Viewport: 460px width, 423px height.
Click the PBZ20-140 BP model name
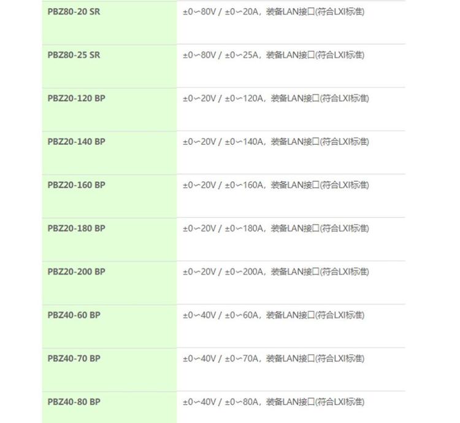coord(76,142)
